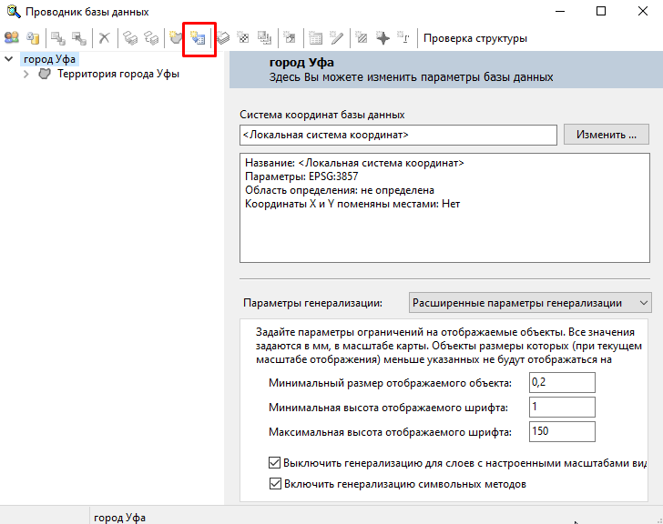This screenshot has height=524, width=663.
Task: Click layer-stack arrow icon beside new territory icon
Action: point(151,38)
